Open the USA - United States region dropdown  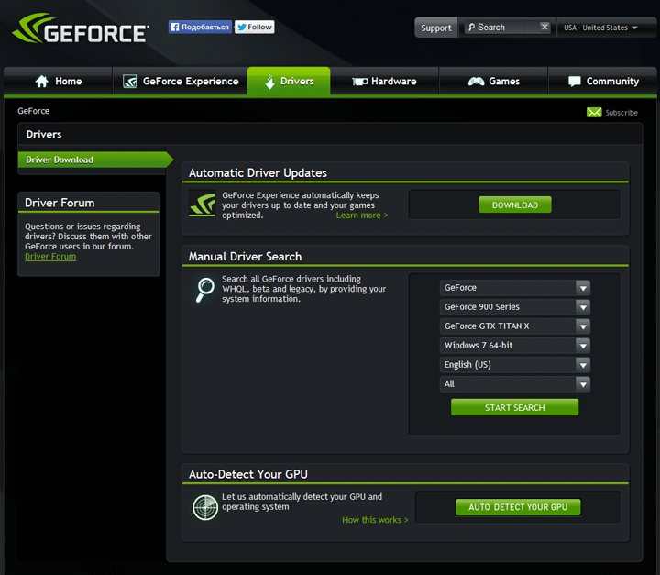600,28
